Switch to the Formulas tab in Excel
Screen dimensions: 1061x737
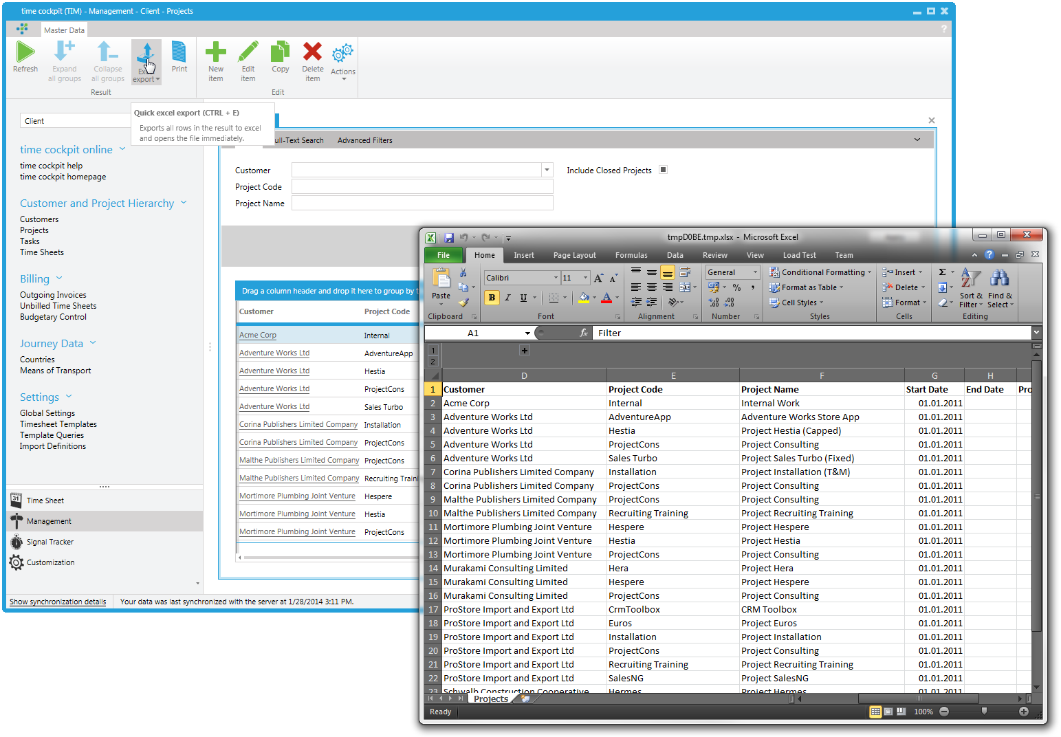click(x=631, y=255)
